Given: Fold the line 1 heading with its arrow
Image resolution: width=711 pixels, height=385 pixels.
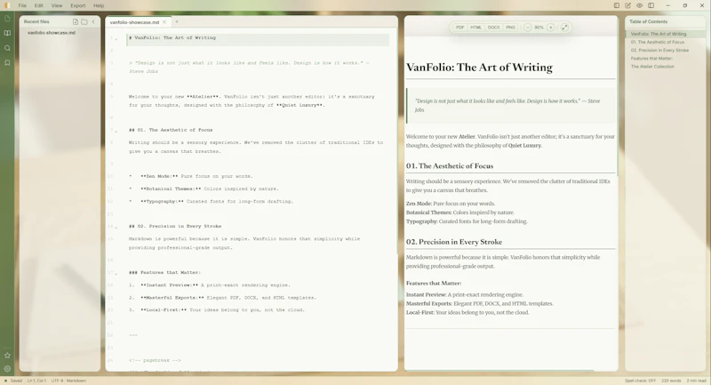Looking at the screenshot, I should pos(116,39).
